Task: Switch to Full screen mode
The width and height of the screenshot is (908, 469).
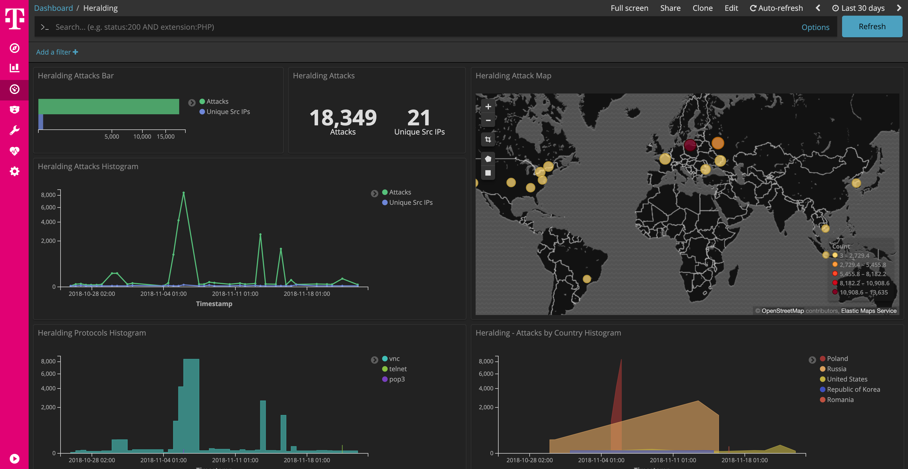Action: pos(630,8)
